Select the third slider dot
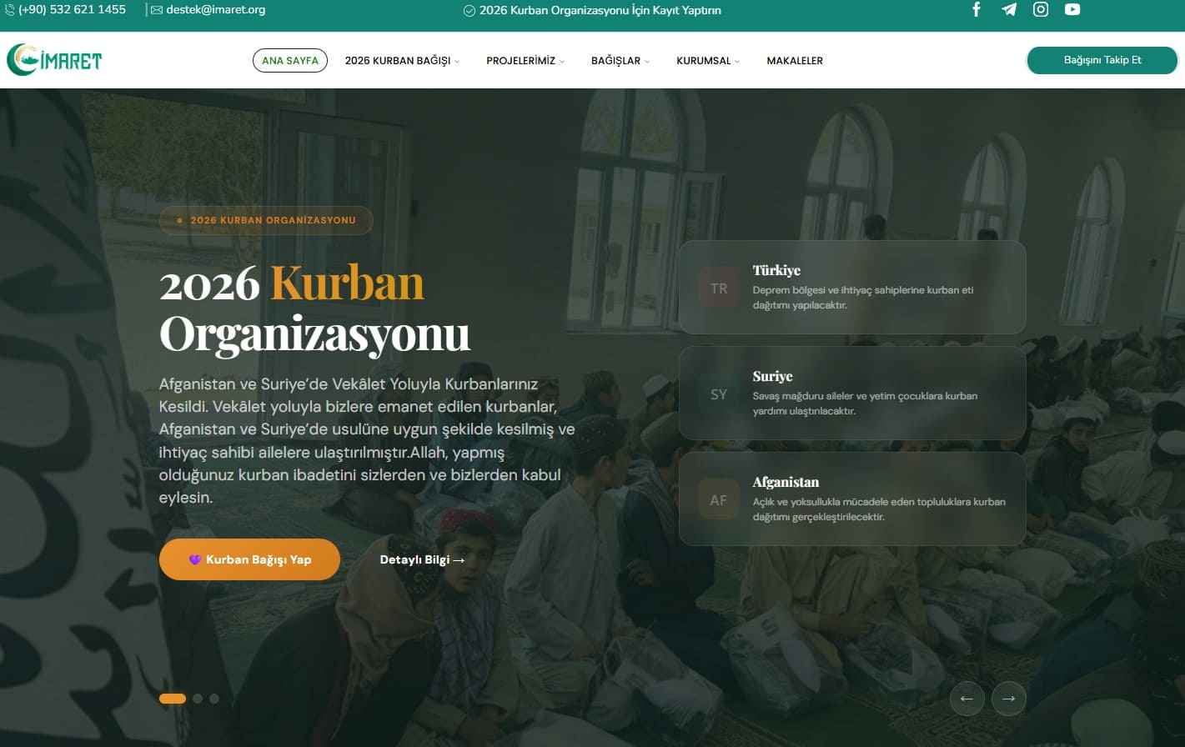 (214, 699)
